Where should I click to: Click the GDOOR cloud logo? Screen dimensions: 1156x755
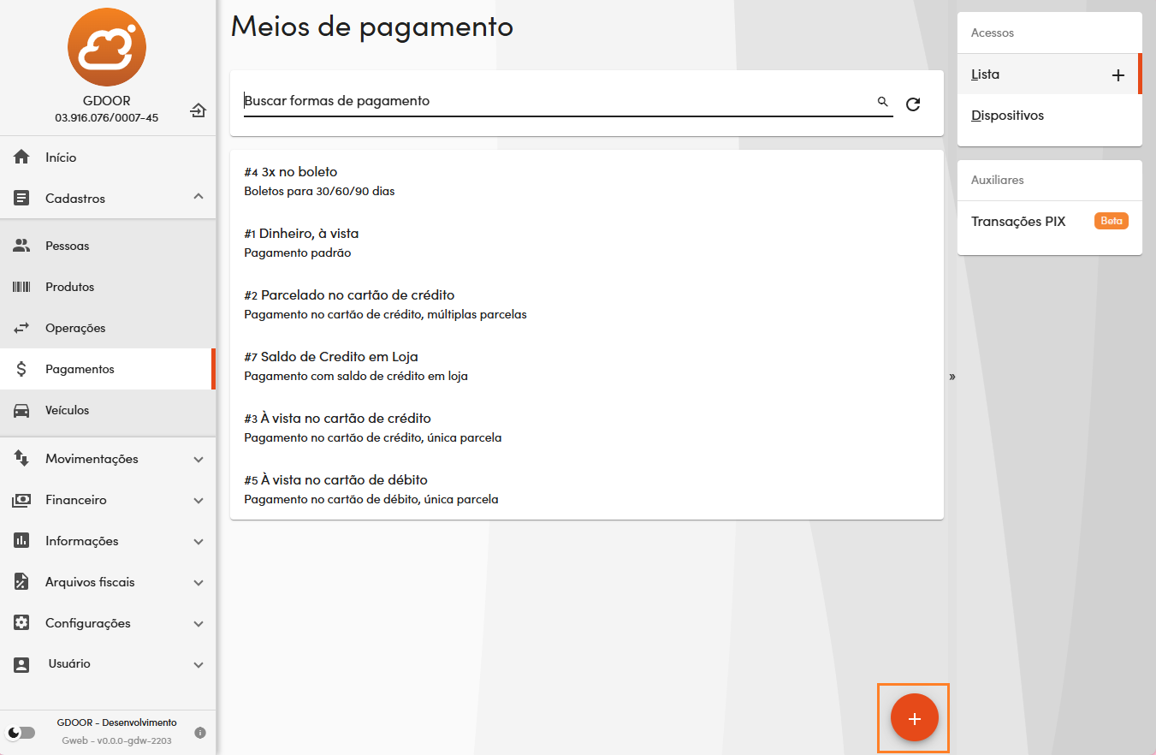pyautogui.click(x=107, y=47)
